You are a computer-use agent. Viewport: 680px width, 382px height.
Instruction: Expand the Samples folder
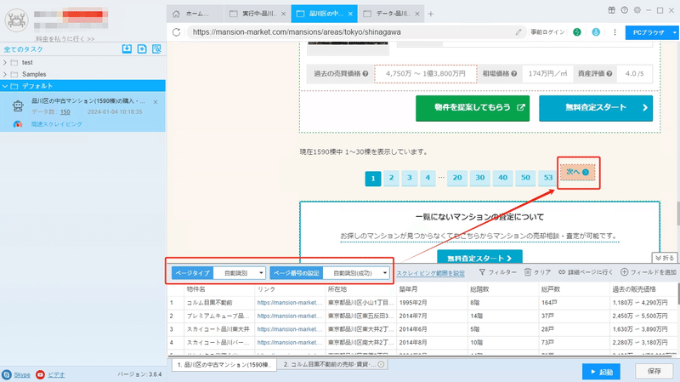(5, 74)
